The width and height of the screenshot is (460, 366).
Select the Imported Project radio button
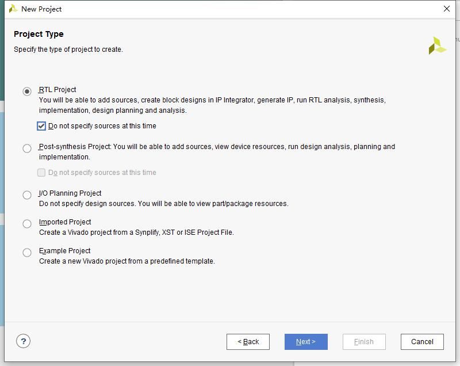tap(27, 224)
